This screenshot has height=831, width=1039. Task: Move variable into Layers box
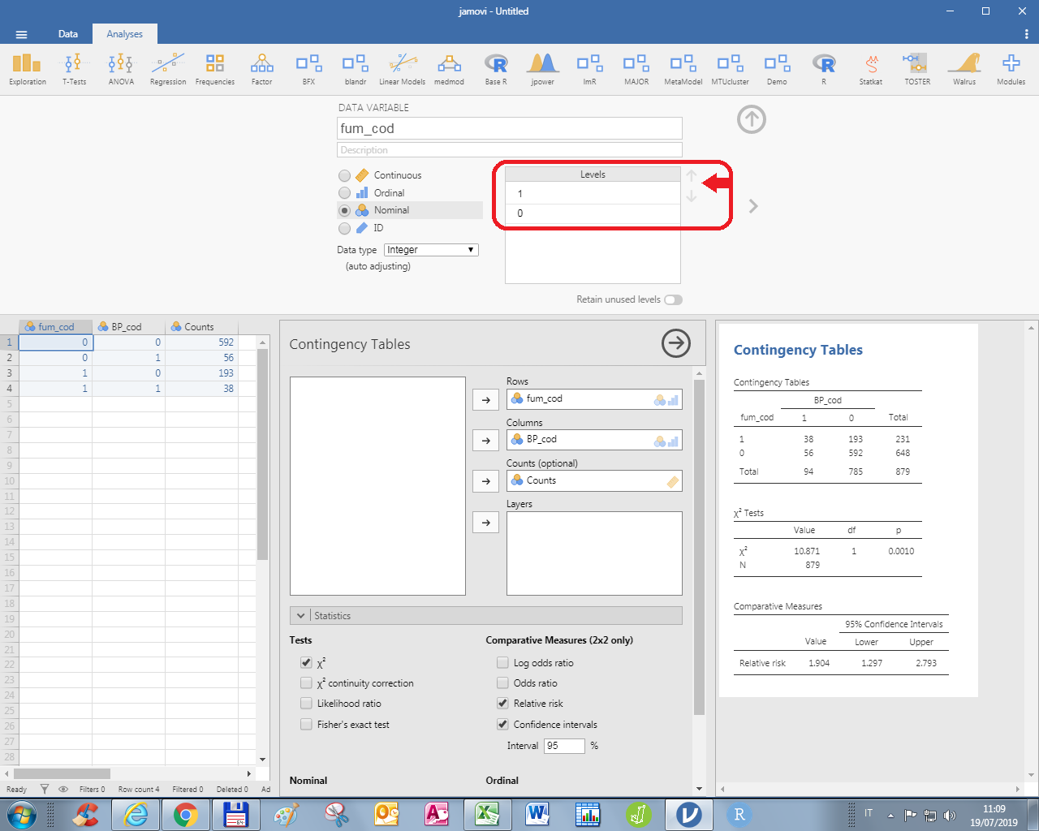485,523
